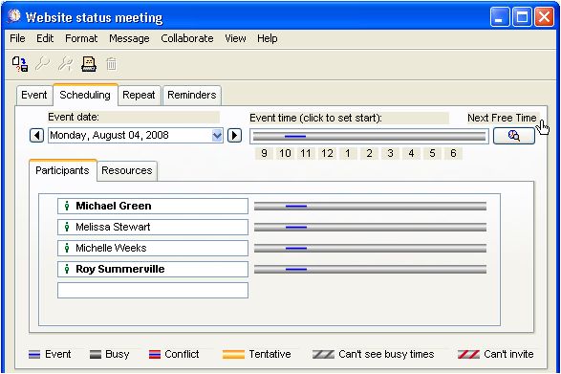Click Roy Summerville's participant status icon
This screenshot has height=374, width=561.
tap(67, 269)
